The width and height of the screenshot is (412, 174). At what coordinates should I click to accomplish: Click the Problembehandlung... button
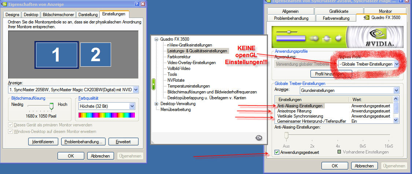tap(83, 142)
